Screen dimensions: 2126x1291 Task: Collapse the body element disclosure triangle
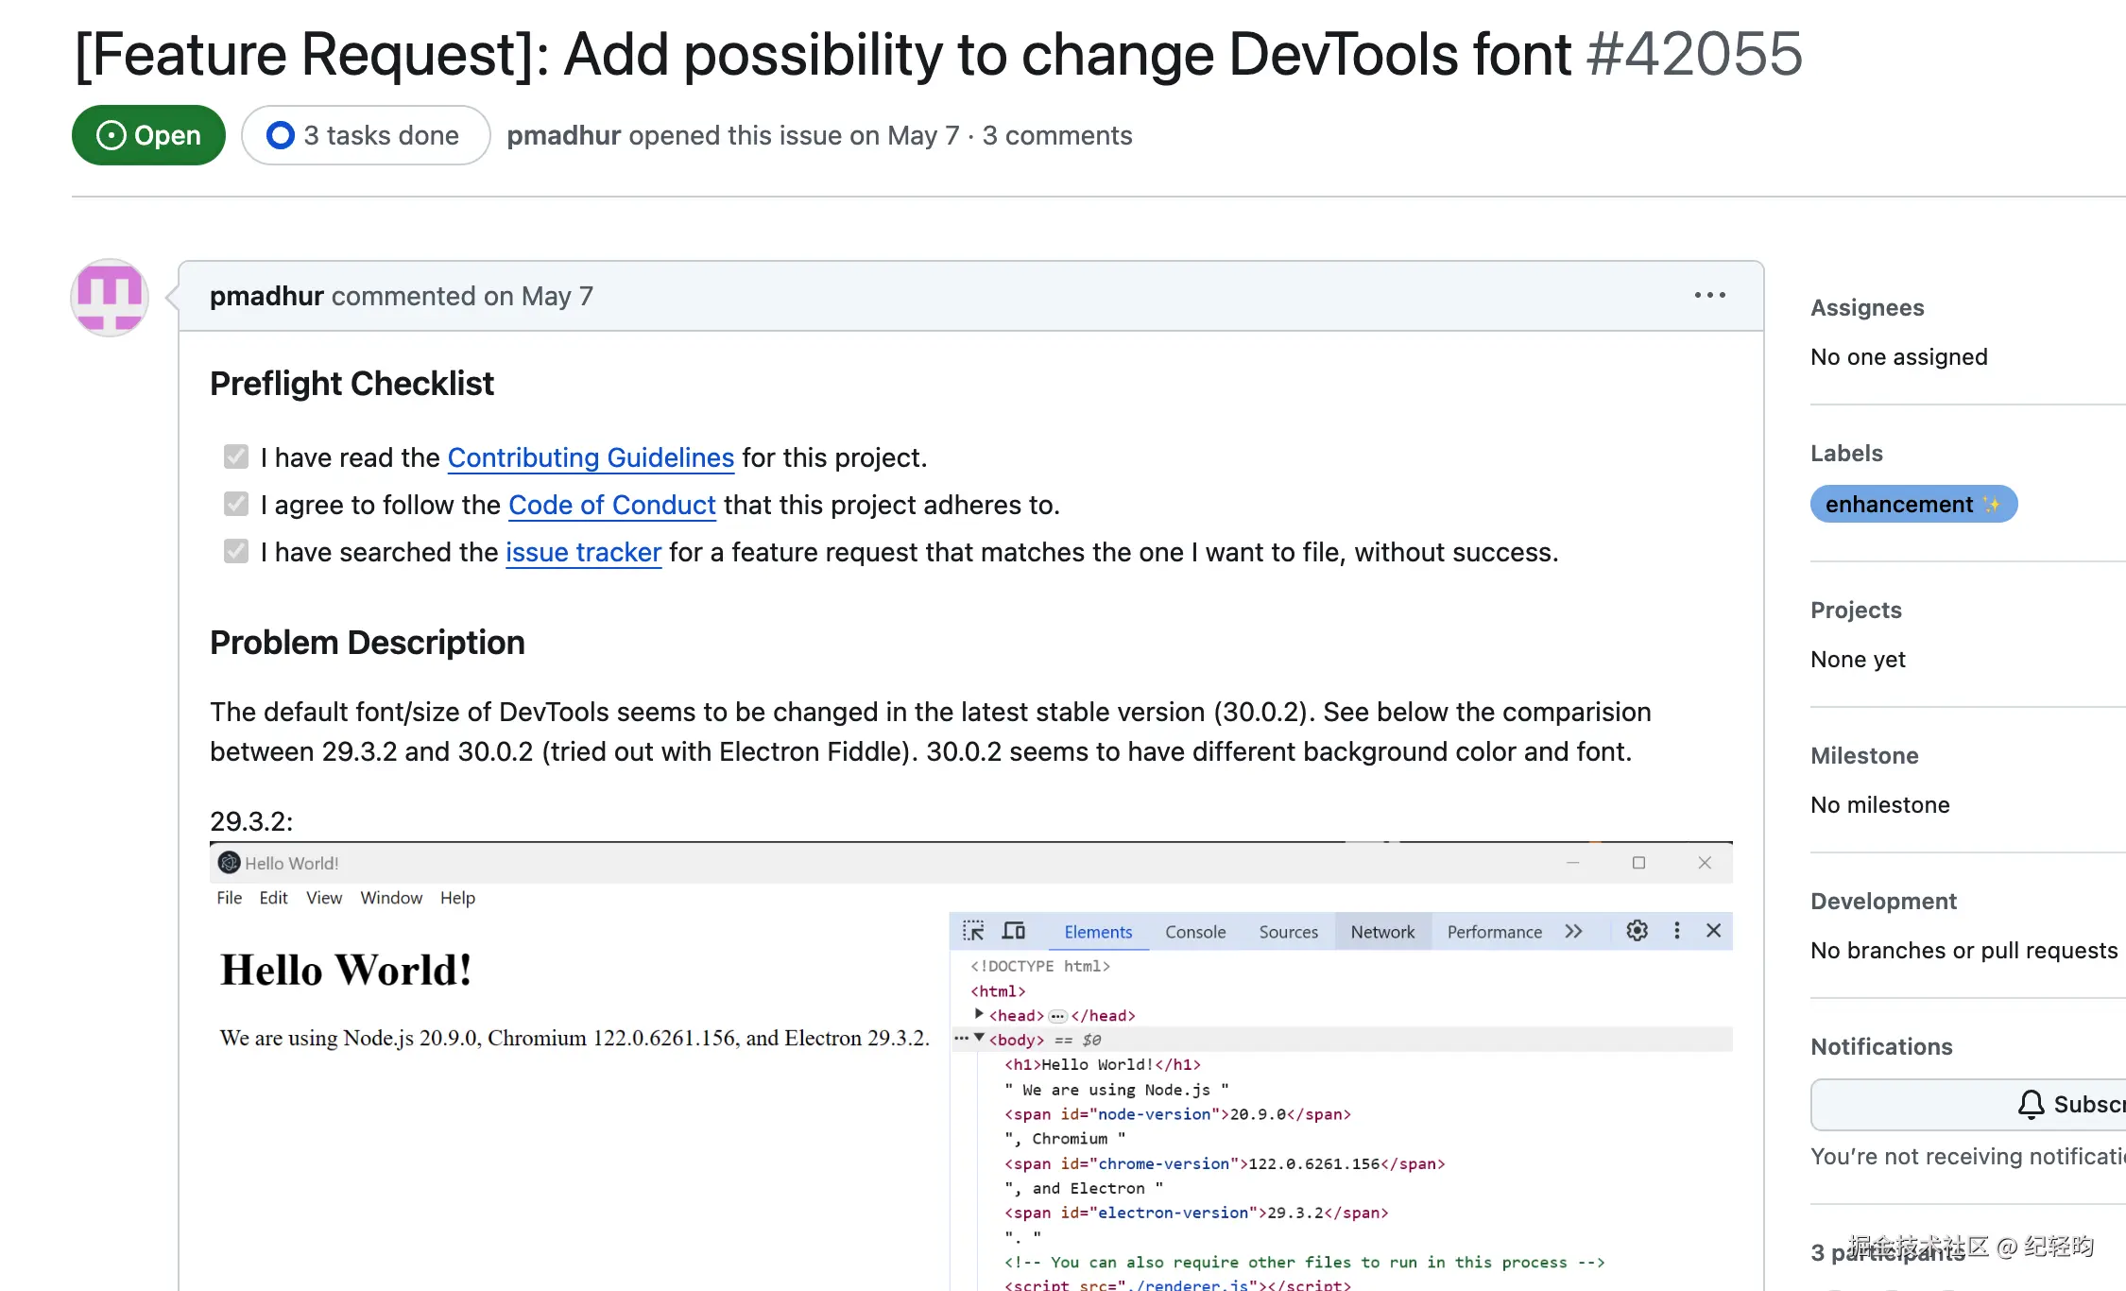[x=979, y=1039]
